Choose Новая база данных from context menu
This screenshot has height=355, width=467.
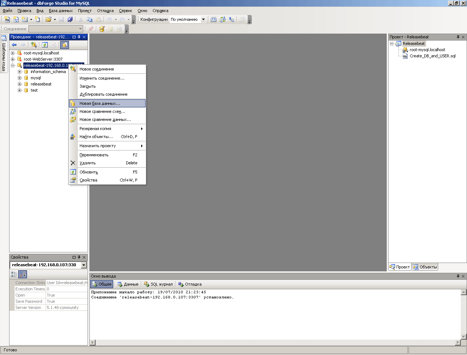(x=107, y=103)
